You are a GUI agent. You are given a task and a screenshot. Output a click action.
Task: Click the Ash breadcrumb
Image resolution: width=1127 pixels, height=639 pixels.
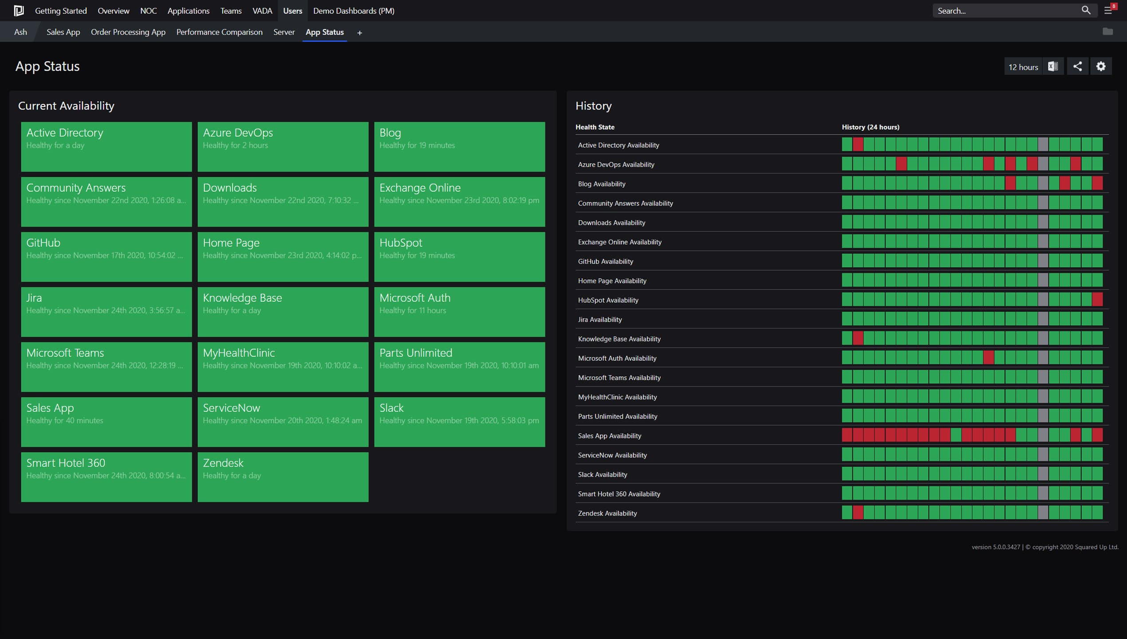click(20, 32)
